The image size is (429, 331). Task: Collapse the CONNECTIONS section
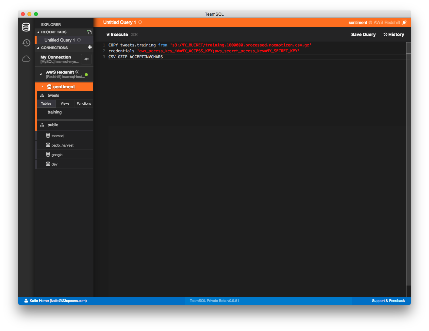pos(38,48)
